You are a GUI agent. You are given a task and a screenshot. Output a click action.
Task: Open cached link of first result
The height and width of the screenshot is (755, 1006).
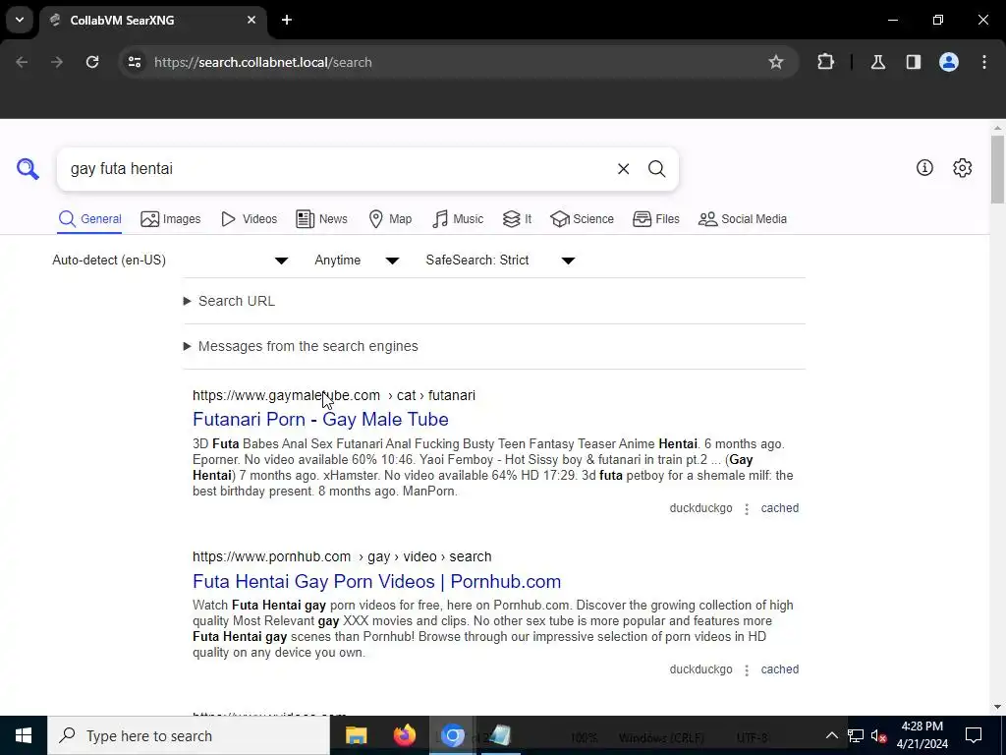click(779, 508)
